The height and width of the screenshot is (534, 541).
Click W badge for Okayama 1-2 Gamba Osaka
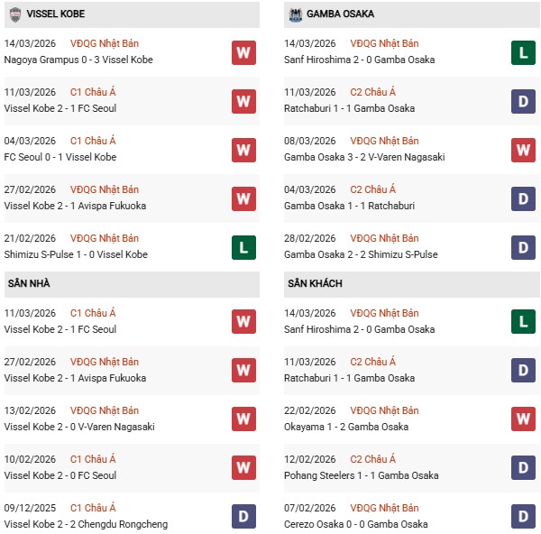coord(523,419)
